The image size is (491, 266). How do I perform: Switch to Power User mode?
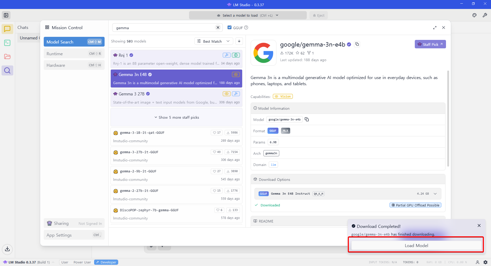[x=82, y=262]
